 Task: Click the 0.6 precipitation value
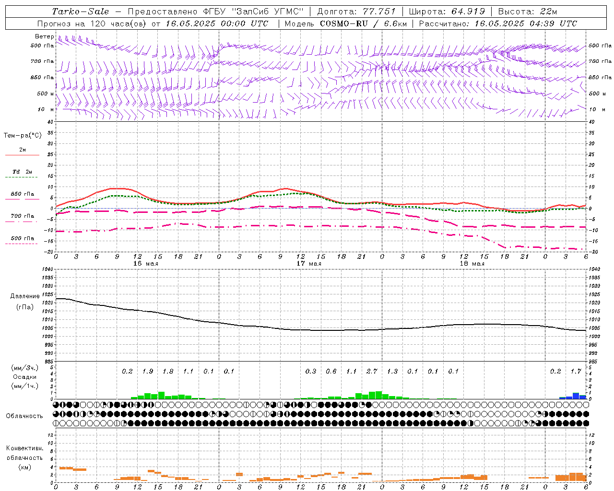point(331,371)
